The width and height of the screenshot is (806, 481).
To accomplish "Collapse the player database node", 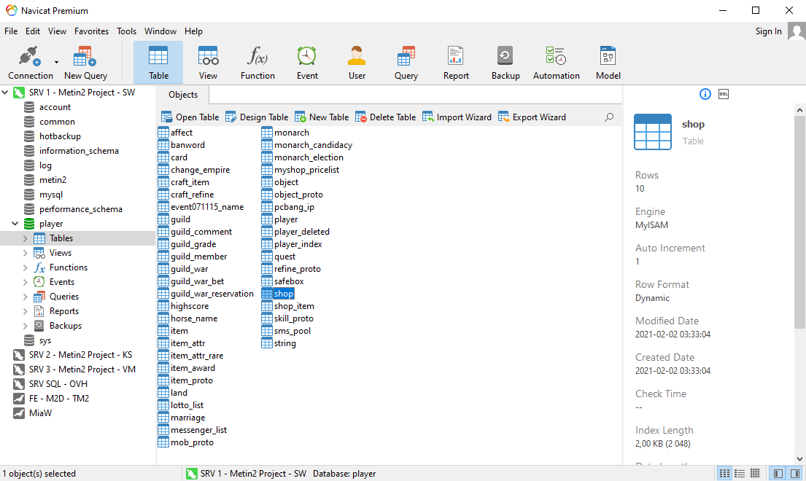I will tap(15, 224).
